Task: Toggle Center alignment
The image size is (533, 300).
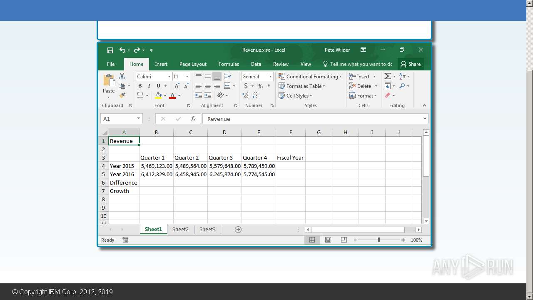Action: [208, 86]
